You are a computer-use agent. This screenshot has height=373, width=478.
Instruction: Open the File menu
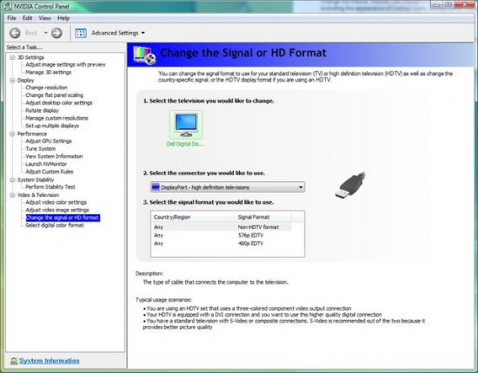11,18
